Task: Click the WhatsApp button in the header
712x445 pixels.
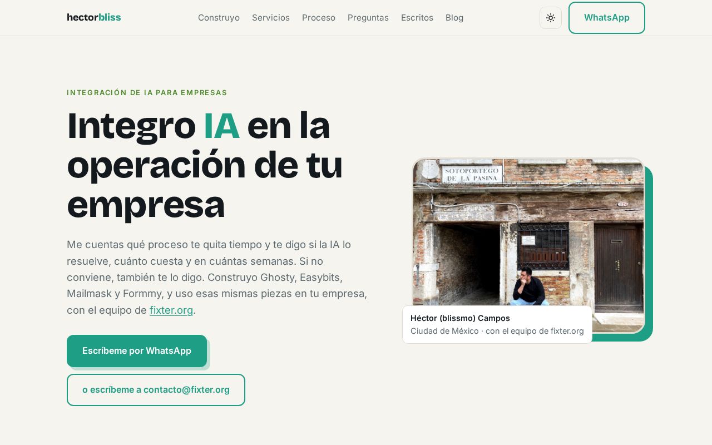Action: click(607, 18)
